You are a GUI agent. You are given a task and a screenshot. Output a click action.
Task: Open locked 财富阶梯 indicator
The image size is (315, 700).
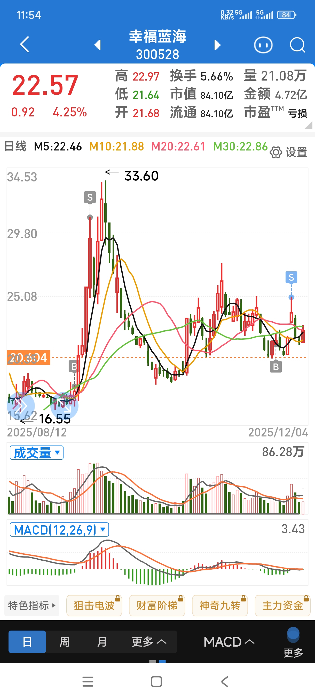click(157, 606)
